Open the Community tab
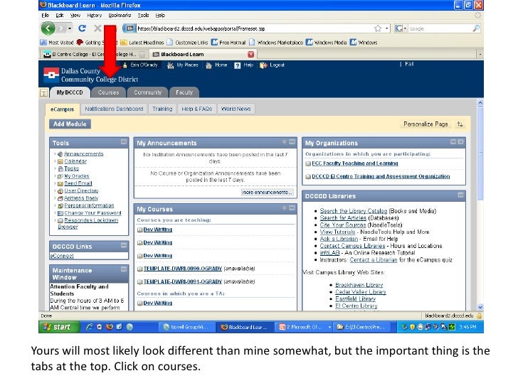 tap(148, 92)
